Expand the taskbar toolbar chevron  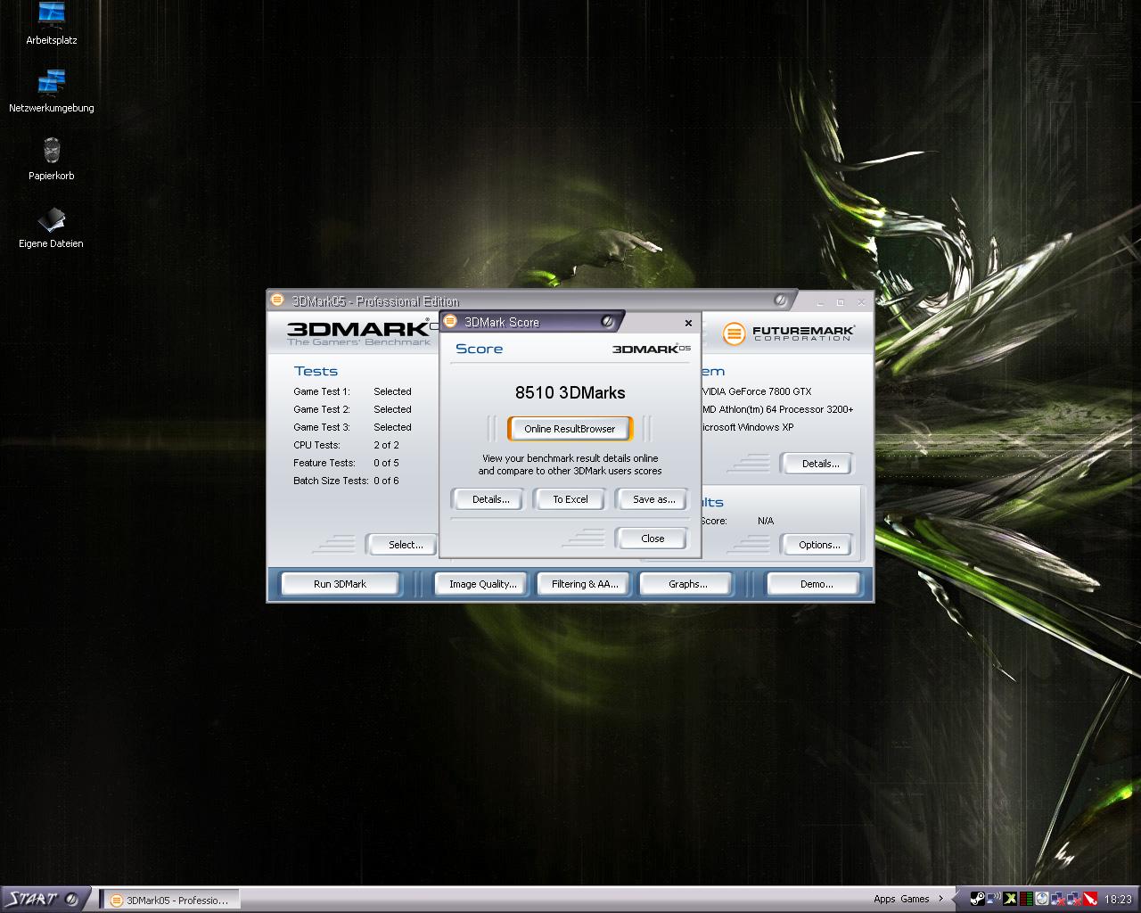click(940, 899)
